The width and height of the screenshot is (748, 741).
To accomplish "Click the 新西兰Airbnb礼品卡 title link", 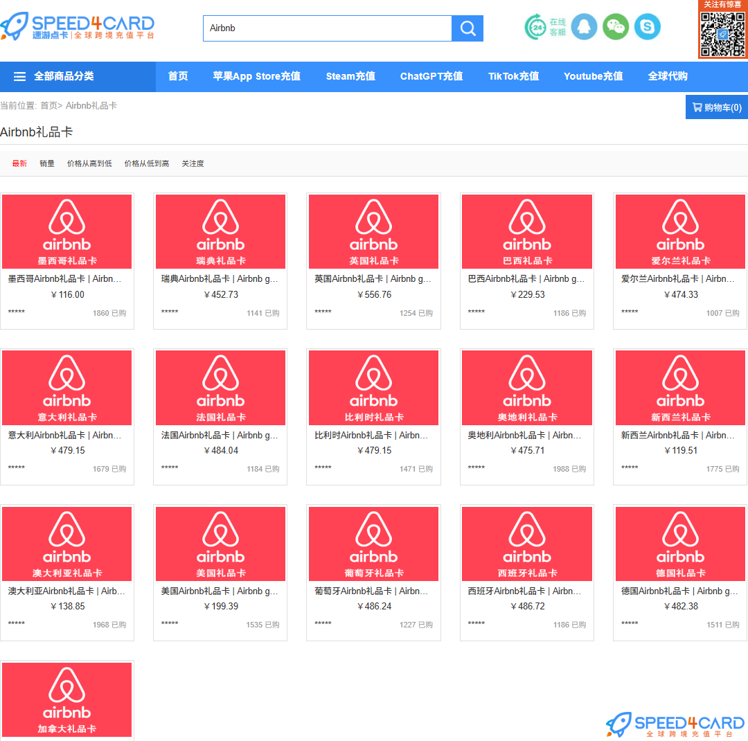I will click(x=678, y=435).
